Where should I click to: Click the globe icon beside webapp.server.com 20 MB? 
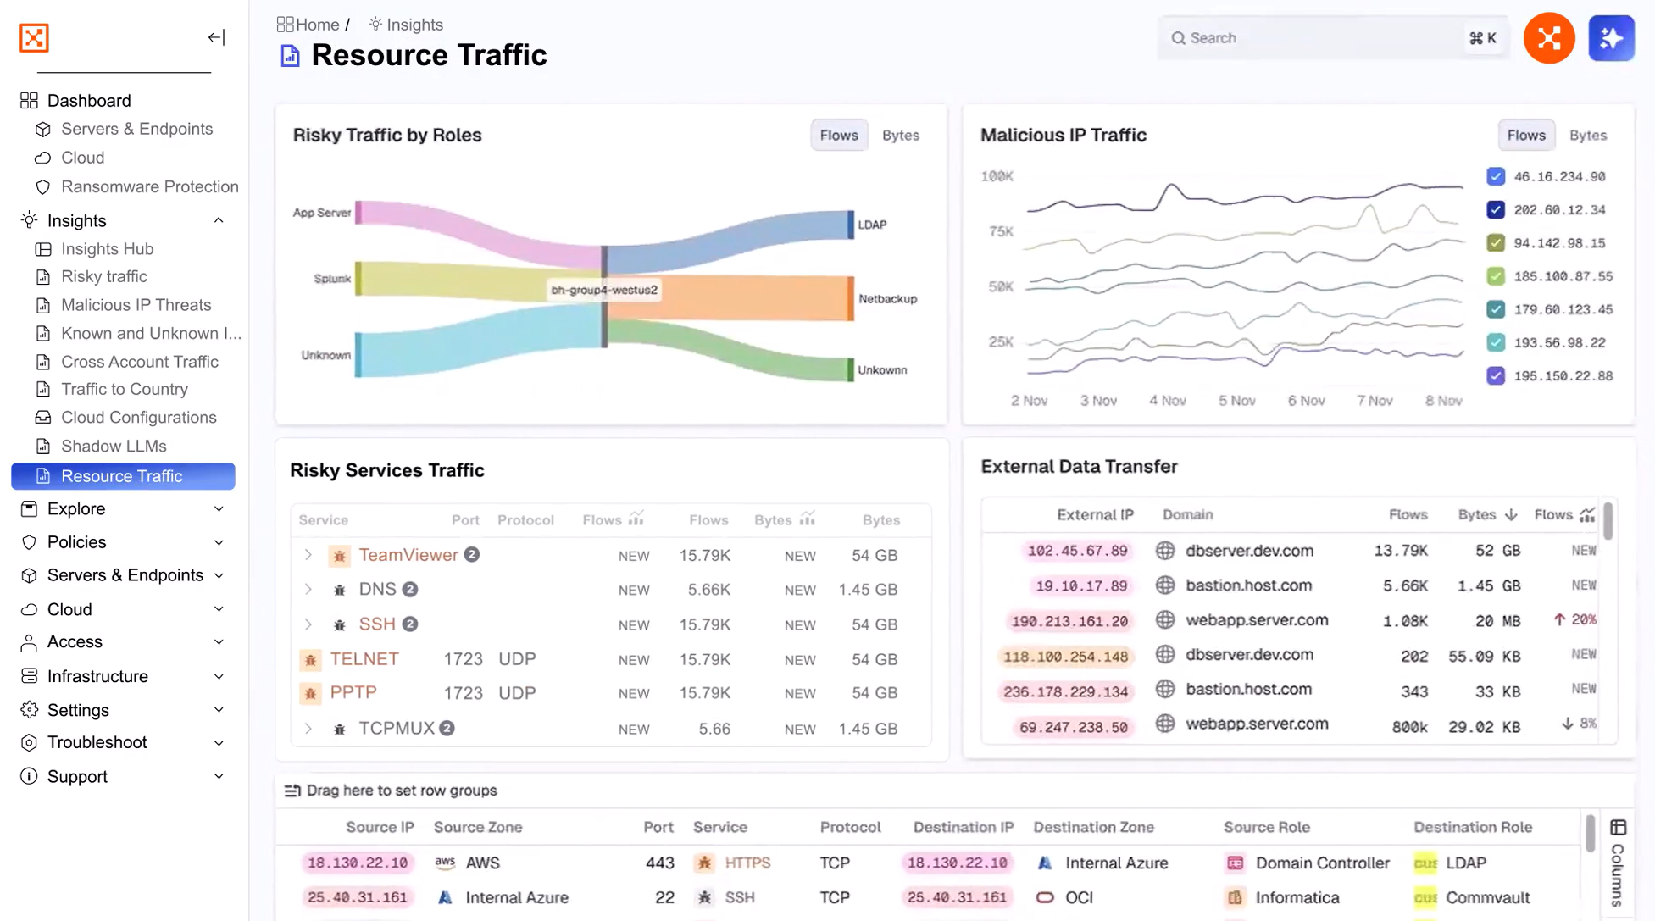(x=1165, y=620)
